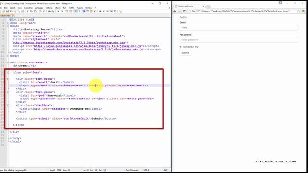The width and height of the screenshot is (308, 173).
Task: Collapse the head section fold marker
Action: pos(8,26)
